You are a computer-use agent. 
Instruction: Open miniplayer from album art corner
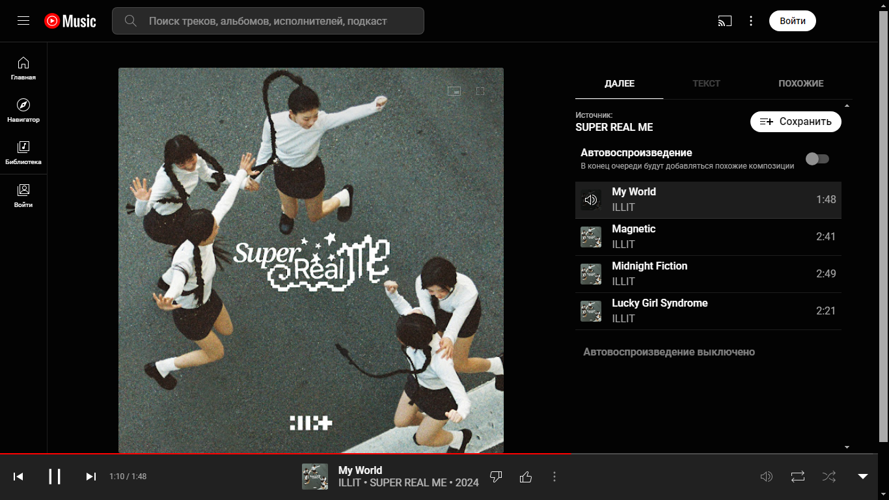pos(454,92)
